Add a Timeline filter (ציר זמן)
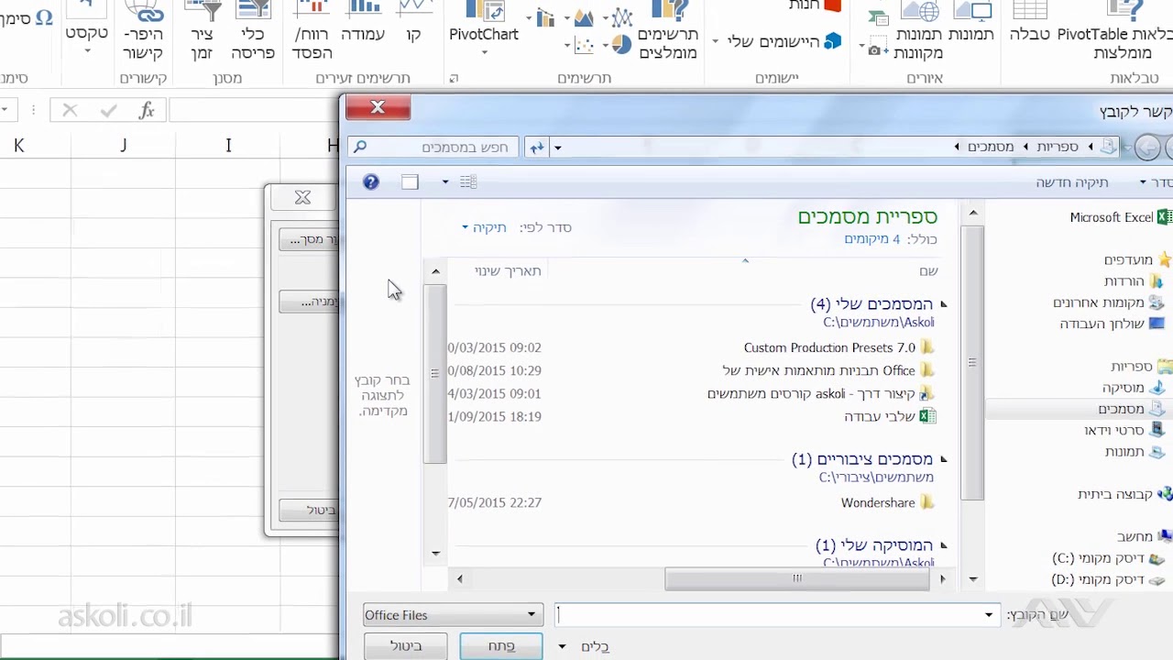Image resolution: width=1173 pixels, height=660 pixels. (x=202, y=30)
